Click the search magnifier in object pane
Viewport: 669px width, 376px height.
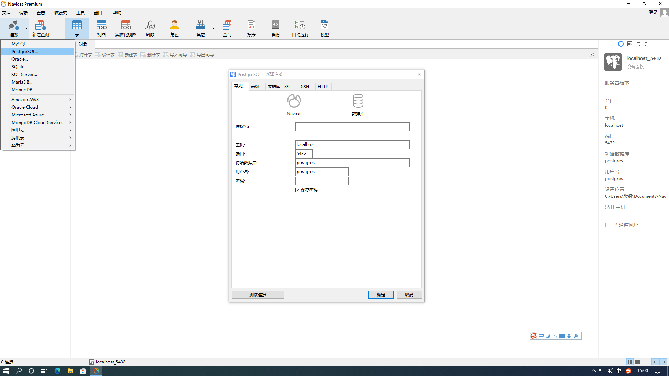point(592,55)
